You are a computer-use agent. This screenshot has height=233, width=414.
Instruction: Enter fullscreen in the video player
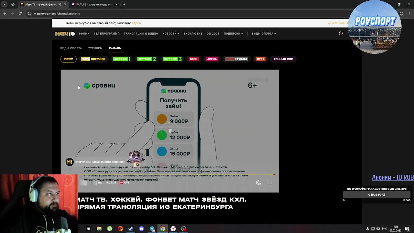coord(269,183)
